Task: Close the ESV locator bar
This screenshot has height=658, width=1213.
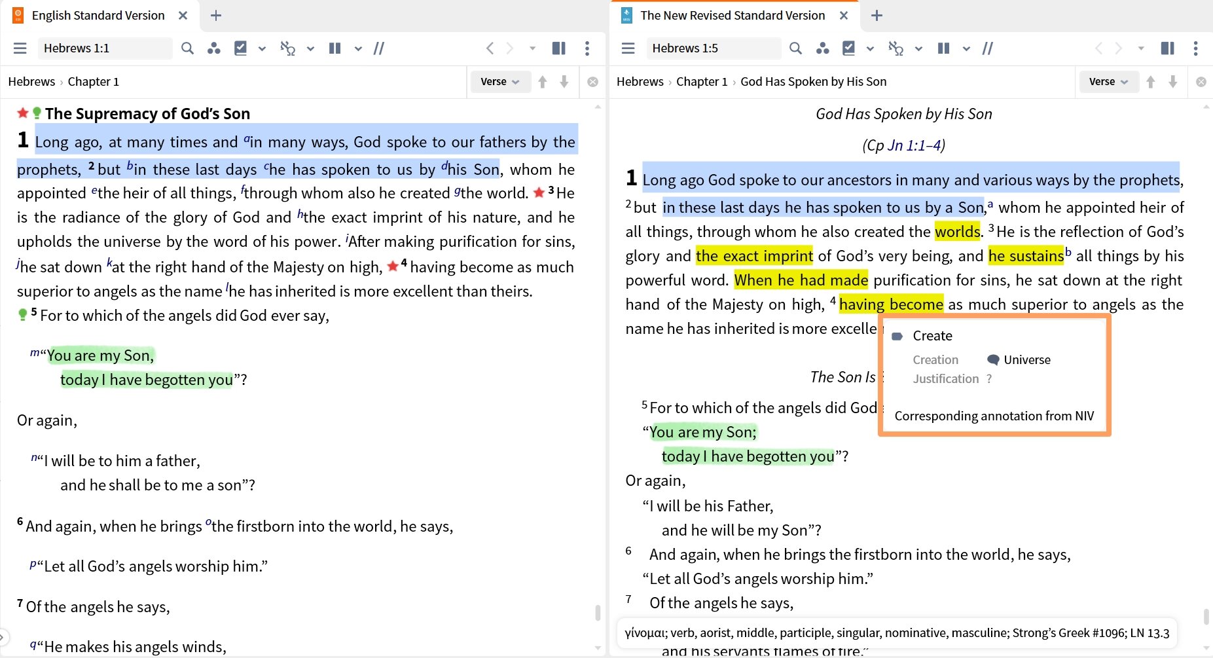Action: coord(593,82)
